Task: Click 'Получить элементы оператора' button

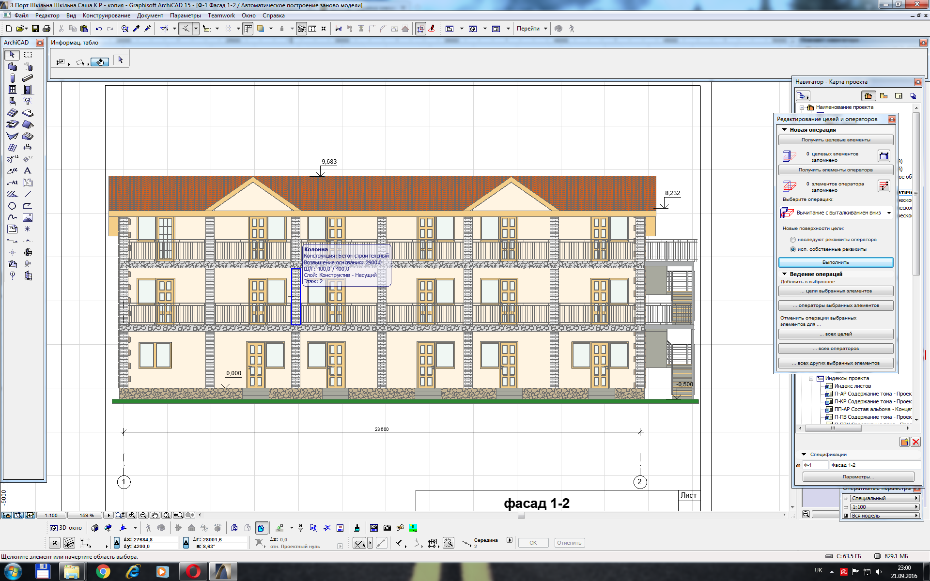Action: (x=836, y=170)
